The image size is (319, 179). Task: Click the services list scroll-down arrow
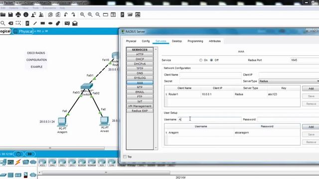[x=156, y=148]
